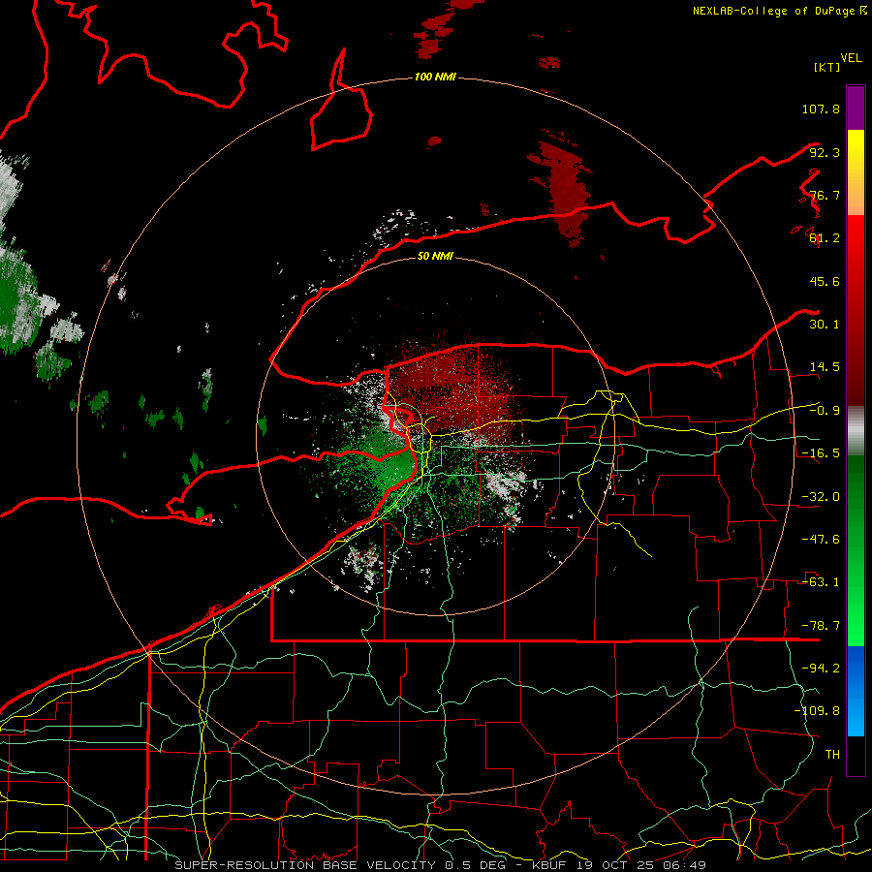Click the 14.5 velocity scale value
Screen dimensions: 872x872
pos(825,367)
